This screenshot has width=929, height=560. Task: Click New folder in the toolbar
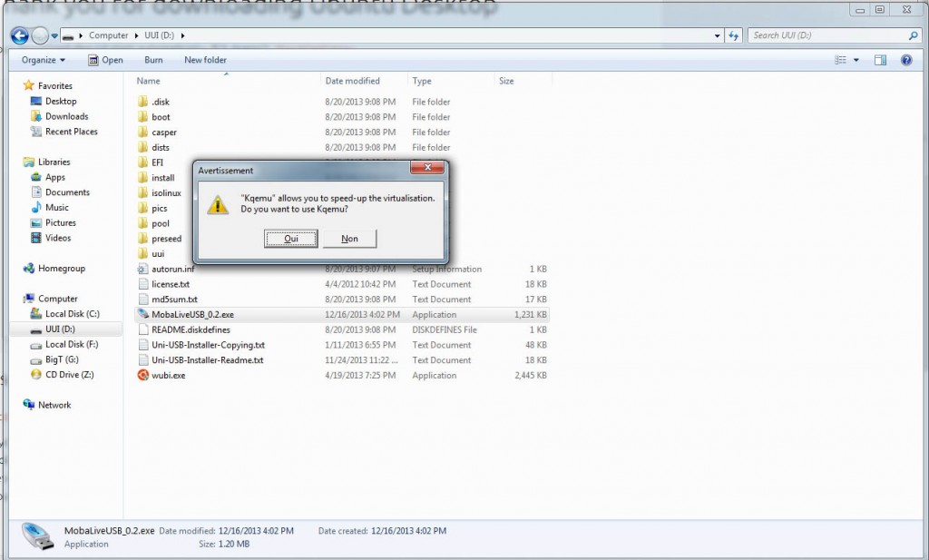point(205,60)
